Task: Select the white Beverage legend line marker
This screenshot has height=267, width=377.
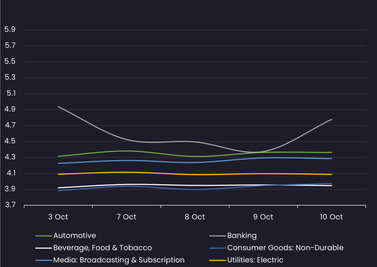Action: tap(43, 248)
